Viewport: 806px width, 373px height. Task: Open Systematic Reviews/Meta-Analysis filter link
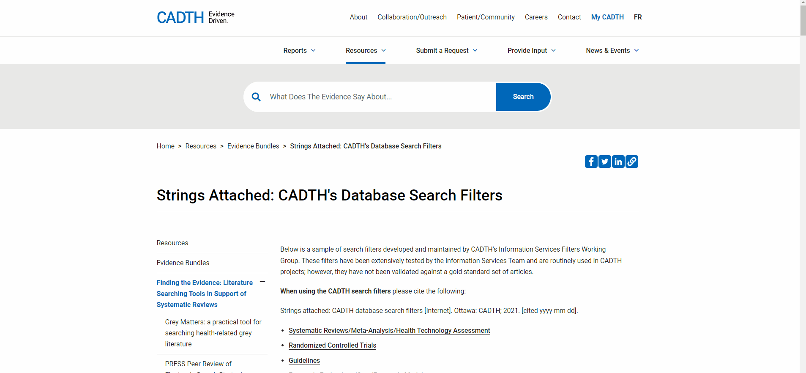tap(389, 330)
